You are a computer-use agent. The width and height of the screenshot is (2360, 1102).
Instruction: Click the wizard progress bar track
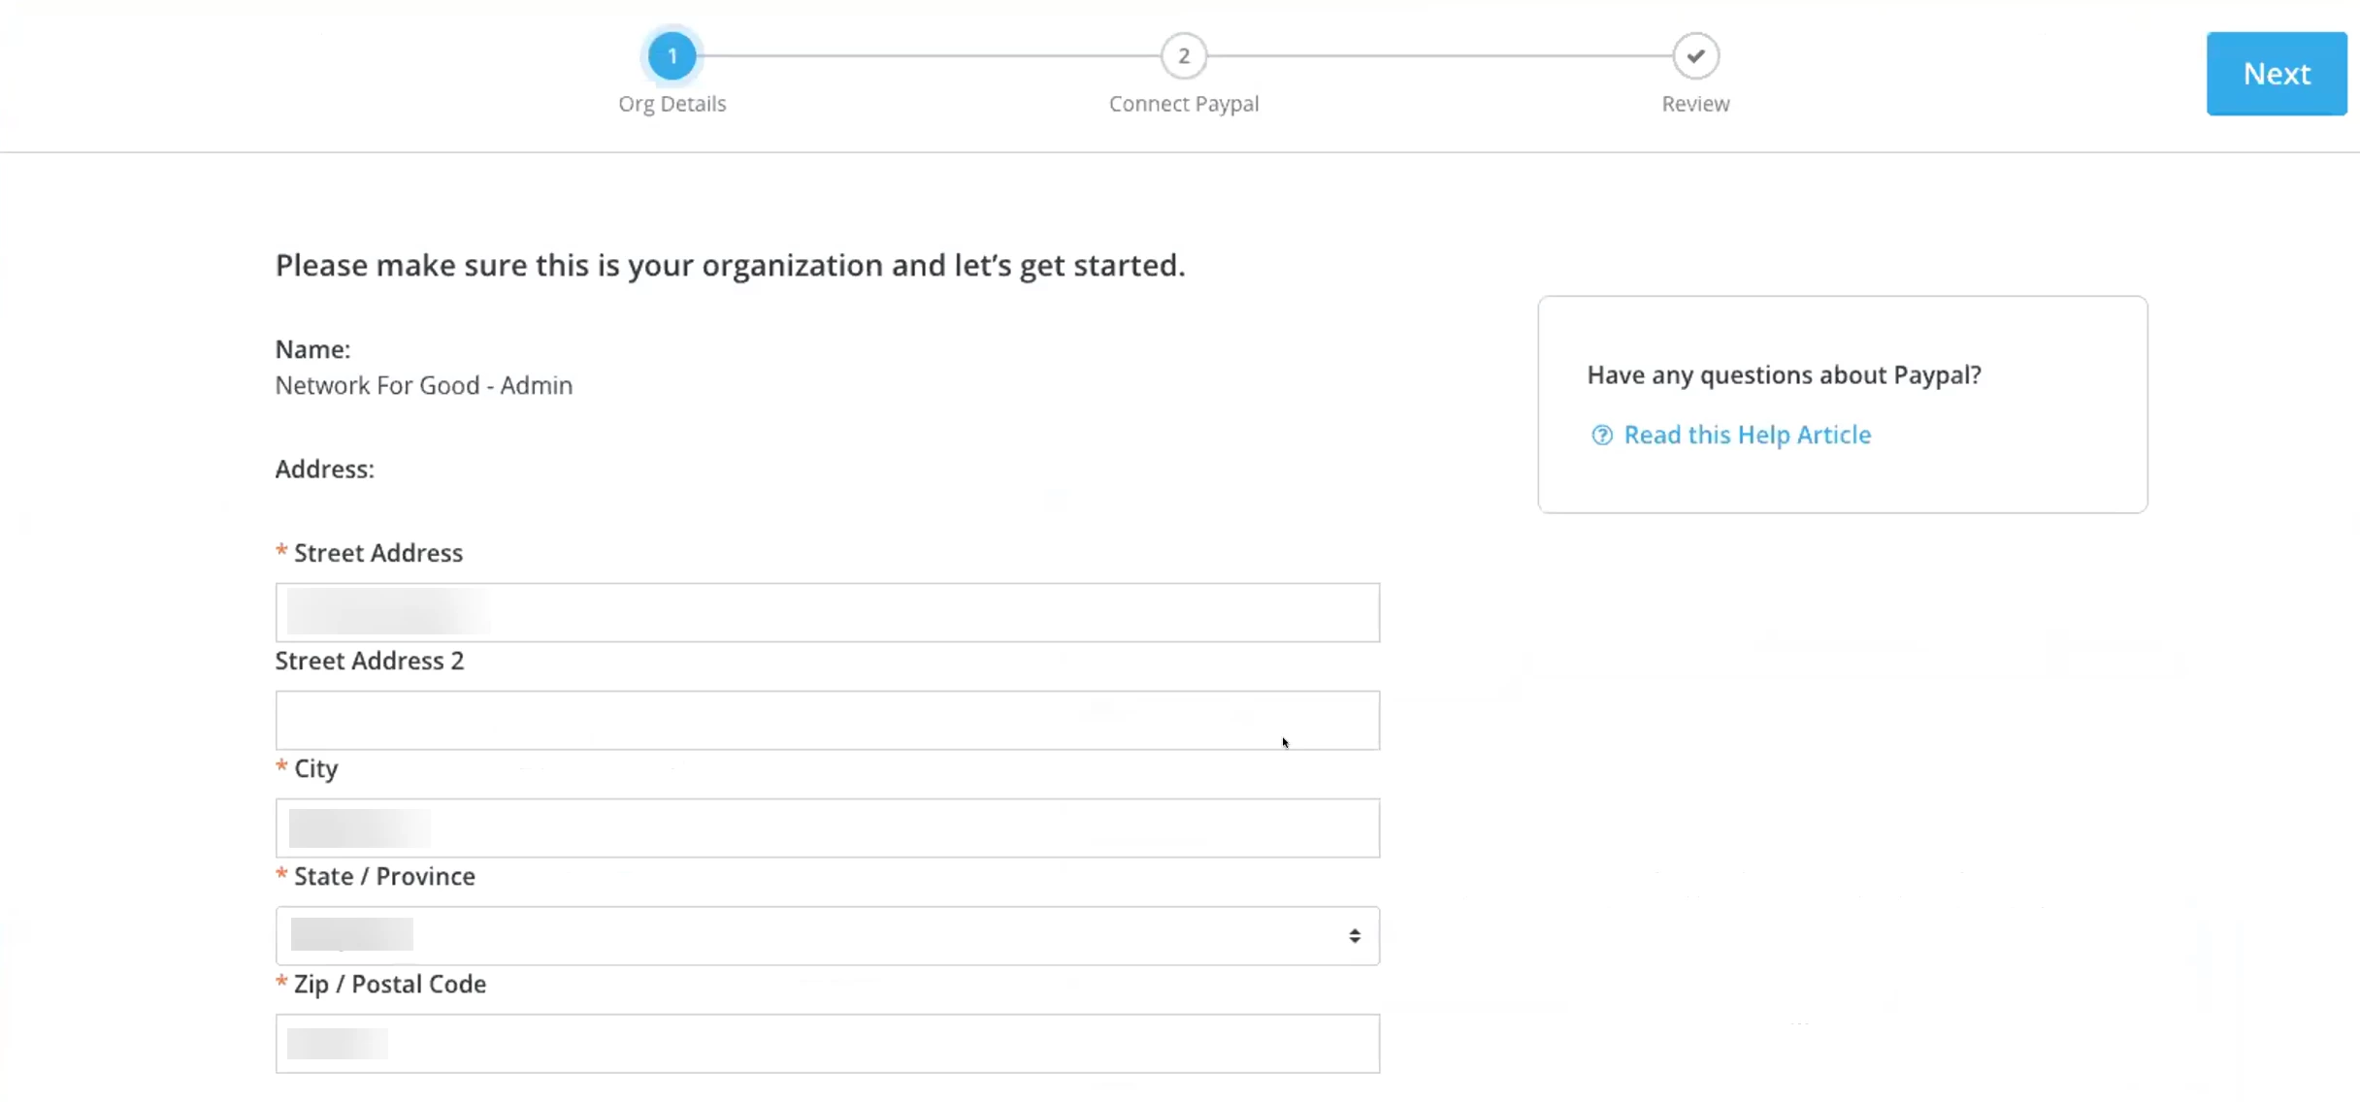click(1436, 55)
